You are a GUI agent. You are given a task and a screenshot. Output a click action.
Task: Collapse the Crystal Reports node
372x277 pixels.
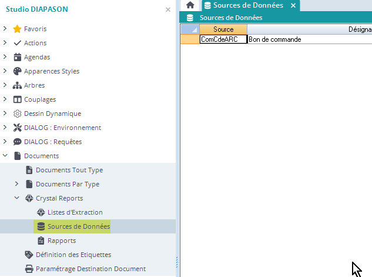pyautogui.click(x=17, y=198)
